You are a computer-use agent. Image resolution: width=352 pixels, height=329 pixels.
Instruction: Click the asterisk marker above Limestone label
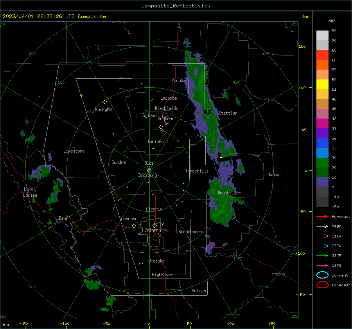(74, 147)
